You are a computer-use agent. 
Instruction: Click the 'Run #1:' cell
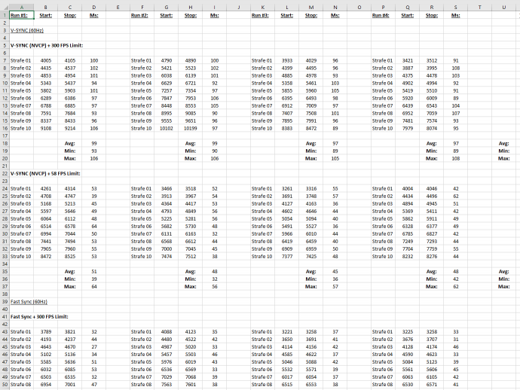[x=22, y=15]
